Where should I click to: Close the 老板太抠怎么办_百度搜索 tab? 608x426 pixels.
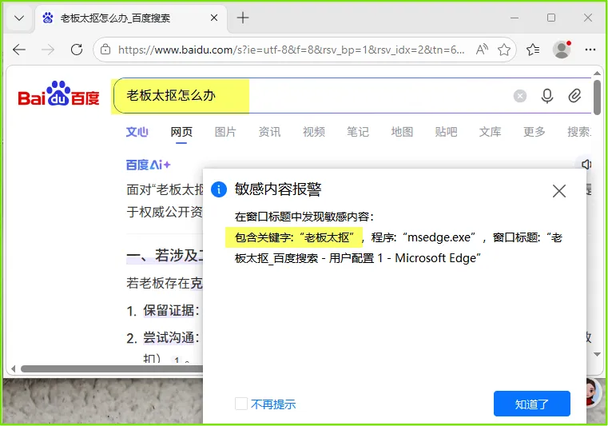pyautogui.click(x=214, y=18)
